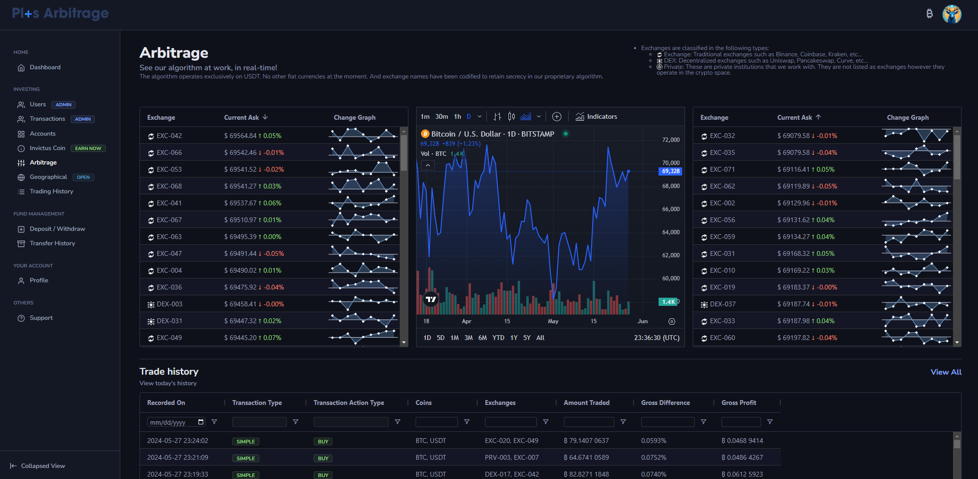Screen dimensions: 978x479
Task: Click the EARN NOW badge
Action: pyautogui.click(x=88, y=148)
